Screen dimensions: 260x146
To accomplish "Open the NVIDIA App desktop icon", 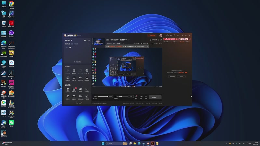I will (4, 54).
